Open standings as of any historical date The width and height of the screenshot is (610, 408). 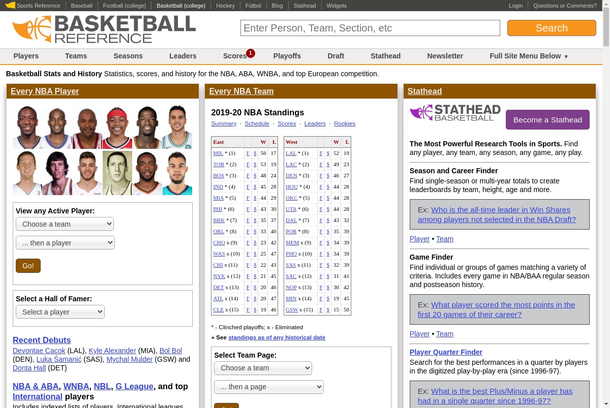point(277,337)
